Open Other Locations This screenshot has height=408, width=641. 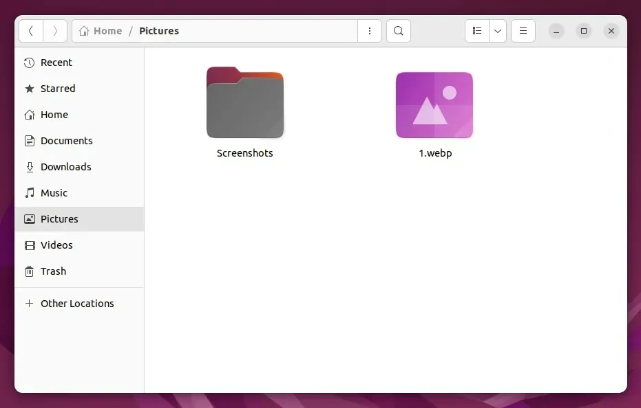(77, 303)
